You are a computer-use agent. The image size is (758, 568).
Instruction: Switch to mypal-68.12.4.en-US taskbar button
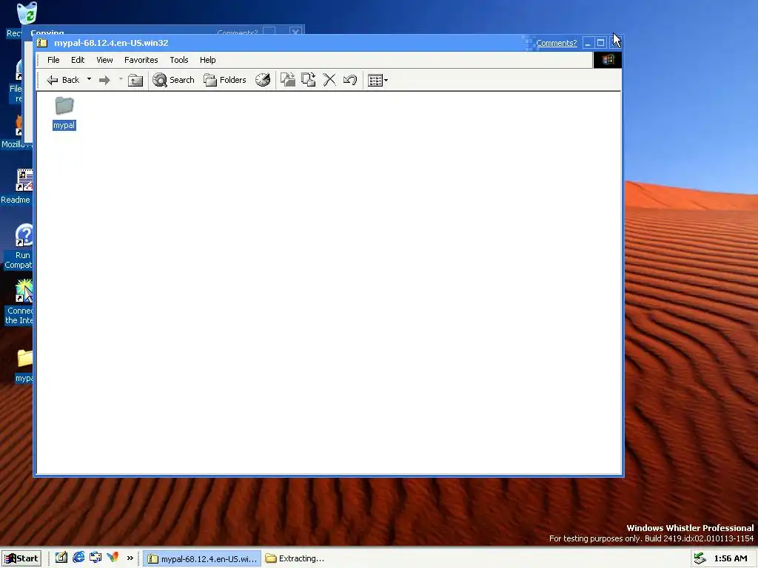click(x=202, y=558)
